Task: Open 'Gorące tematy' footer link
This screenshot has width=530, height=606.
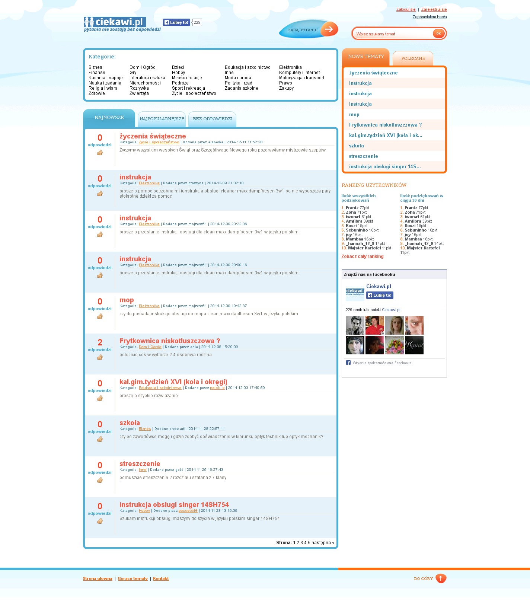Action: 133,578
